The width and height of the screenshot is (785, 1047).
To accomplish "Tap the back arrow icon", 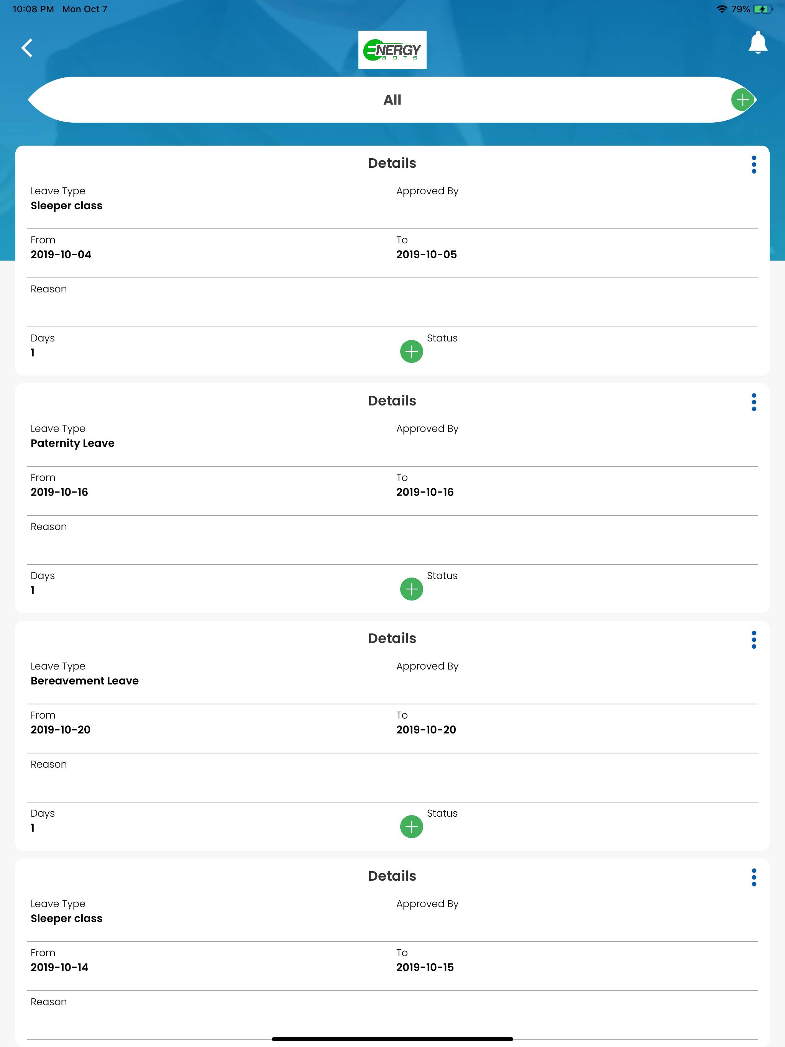I will pyautogui.click(x=27, y=48).
